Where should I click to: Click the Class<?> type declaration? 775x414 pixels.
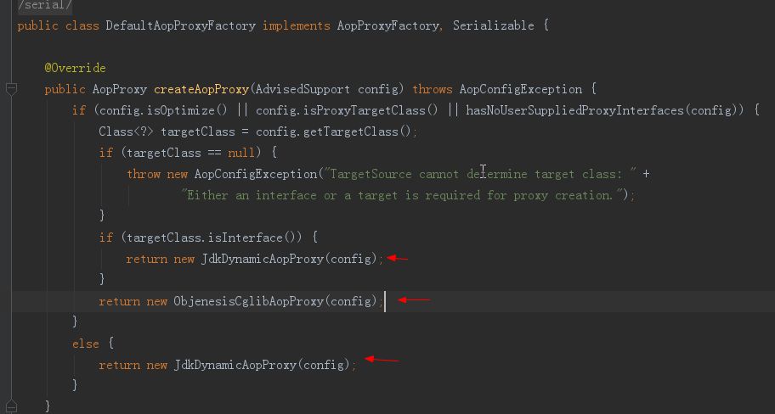click(126, 131)
